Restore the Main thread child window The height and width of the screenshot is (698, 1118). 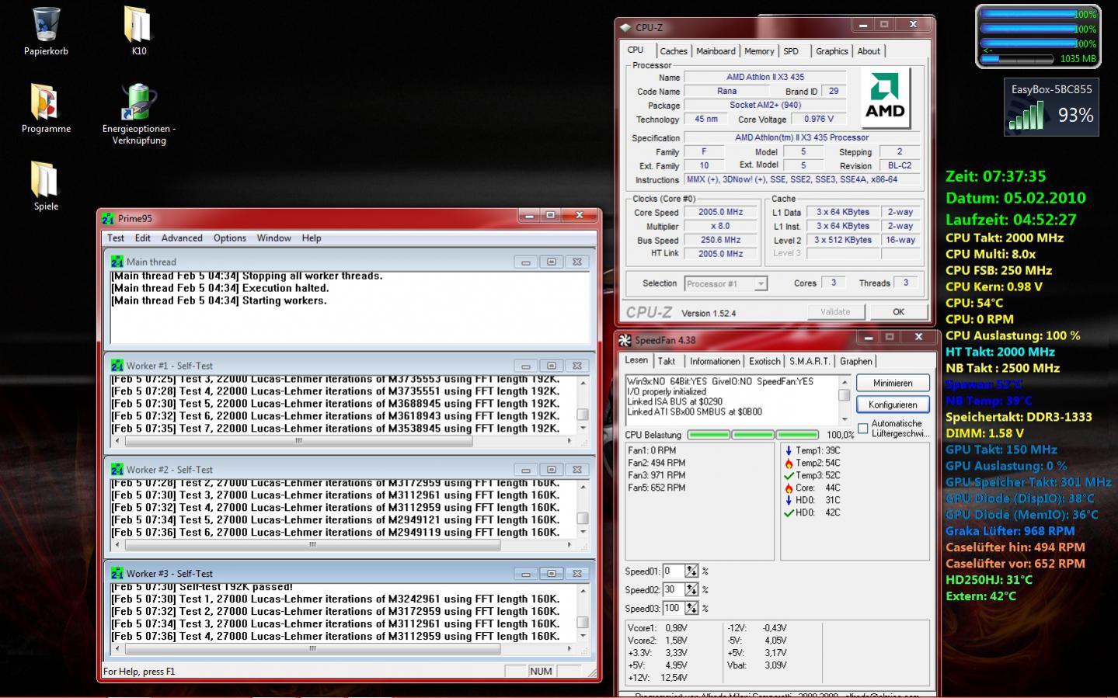click(552, 262)
